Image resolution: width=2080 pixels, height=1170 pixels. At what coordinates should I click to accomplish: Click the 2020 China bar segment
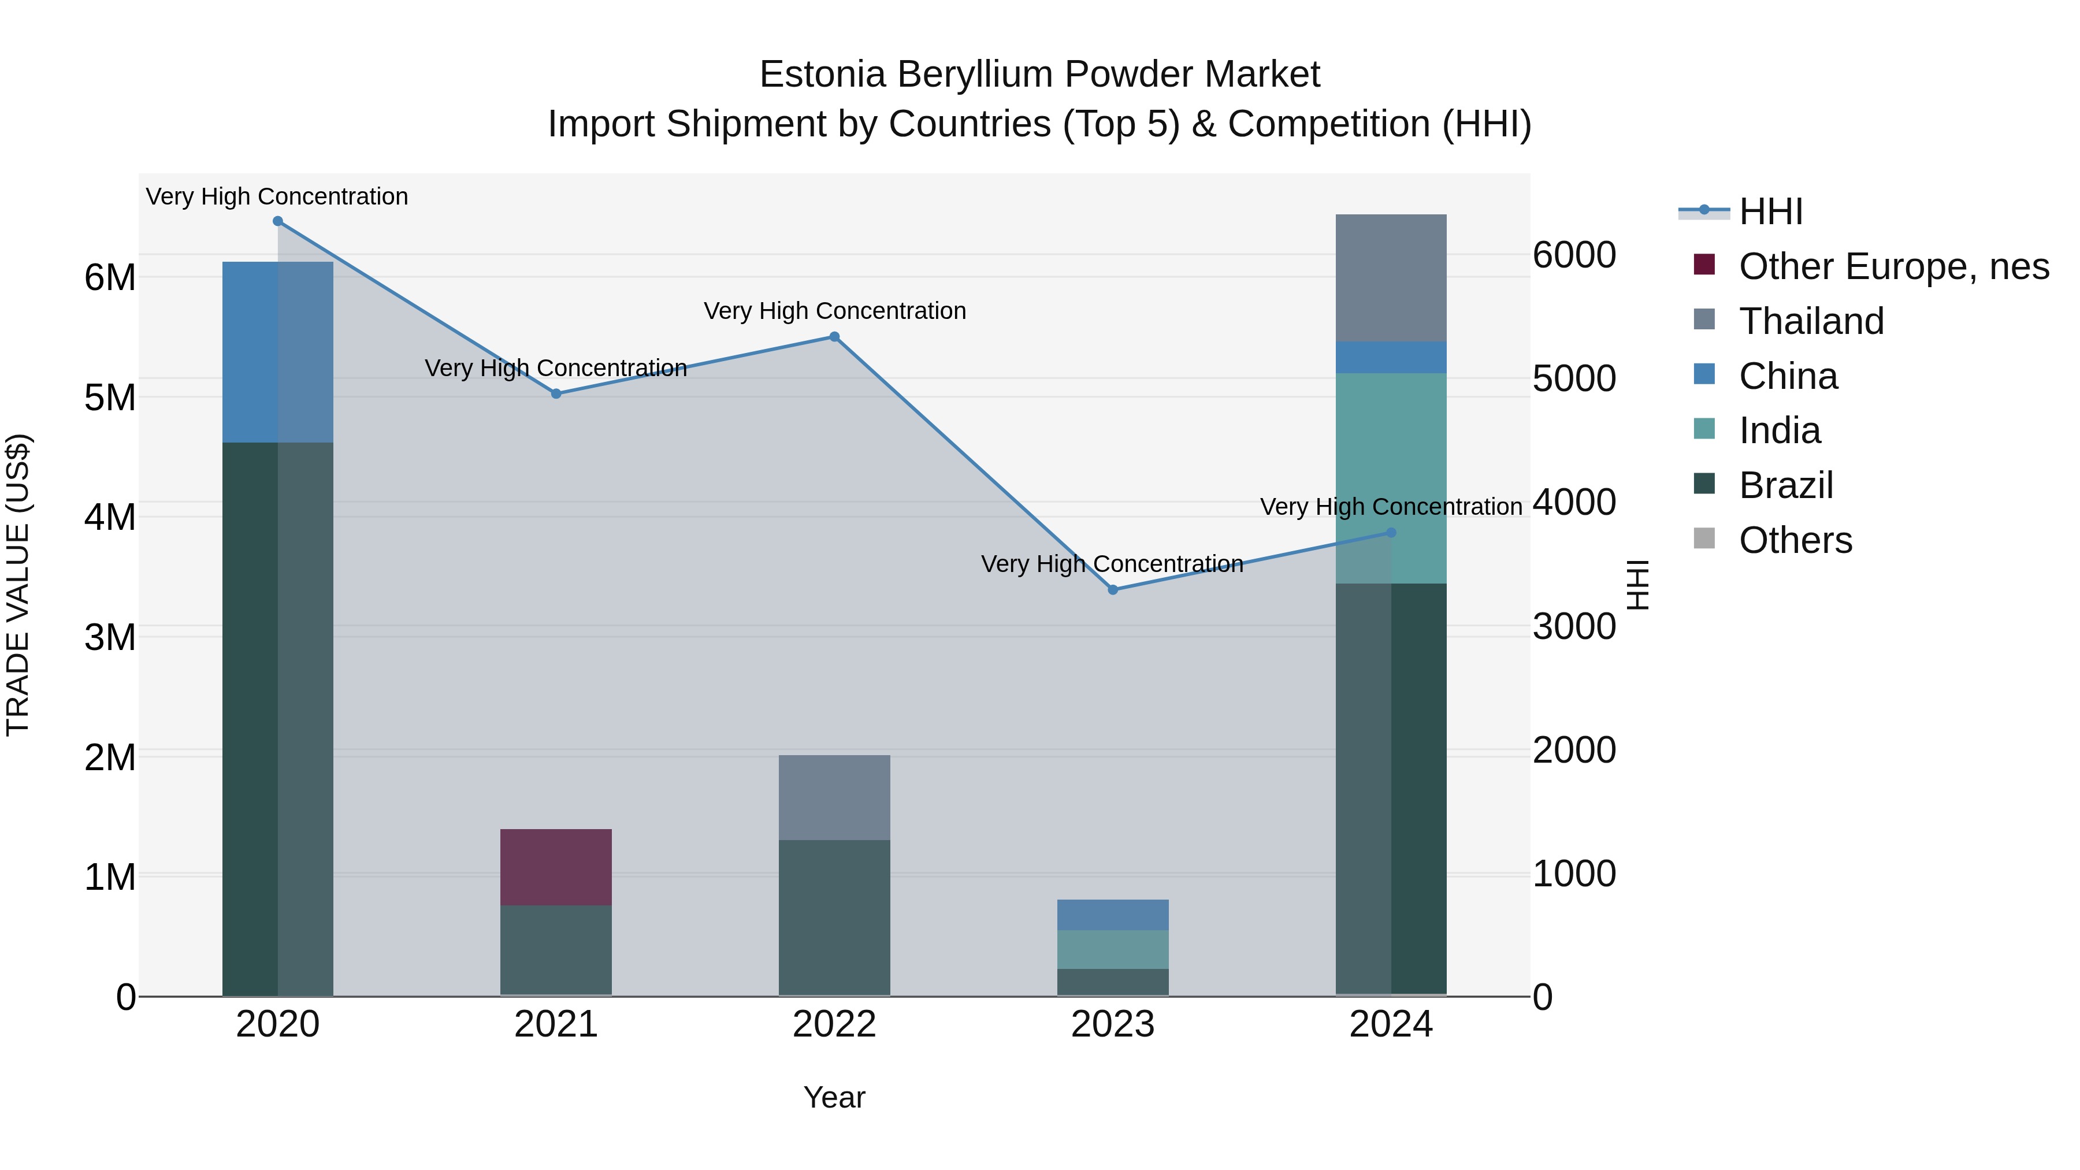pos(278,352)
